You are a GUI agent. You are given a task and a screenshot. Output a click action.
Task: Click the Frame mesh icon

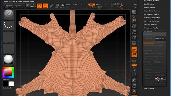(x=134, y=75)
